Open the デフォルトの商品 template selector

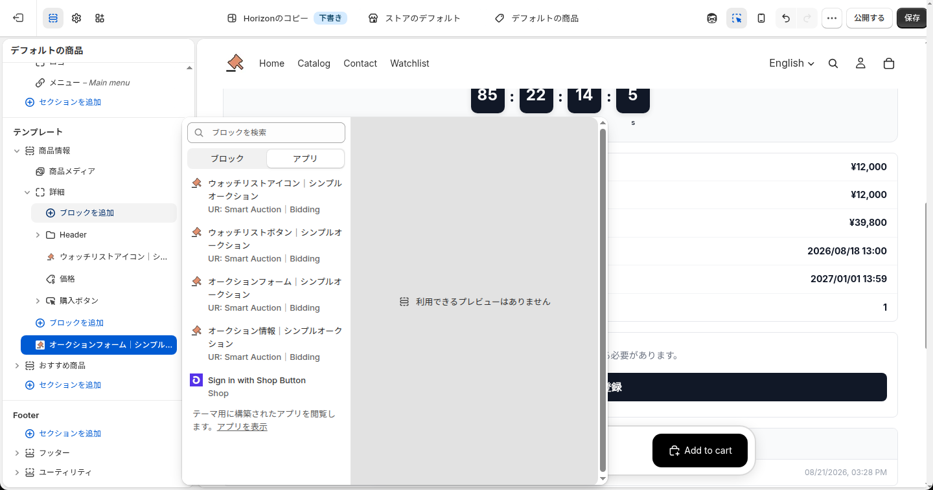(x=536, y=18)
